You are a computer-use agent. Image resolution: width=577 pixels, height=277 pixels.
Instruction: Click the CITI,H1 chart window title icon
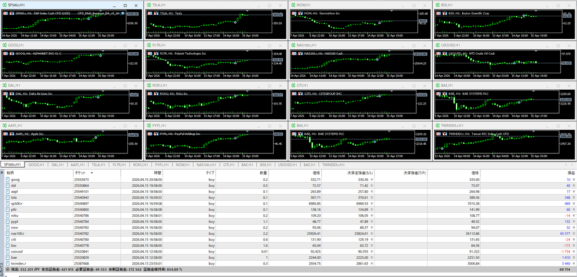[x=293, y=85]
